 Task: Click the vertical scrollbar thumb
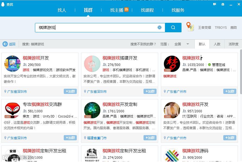(x=241, y=71)
